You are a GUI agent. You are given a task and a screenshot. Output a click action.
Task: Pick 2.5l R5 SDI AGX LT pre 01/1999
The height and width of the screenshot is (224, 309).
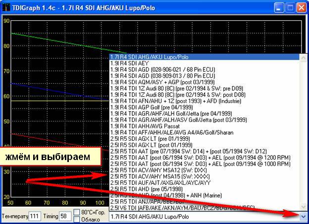[x=204, y=139]
